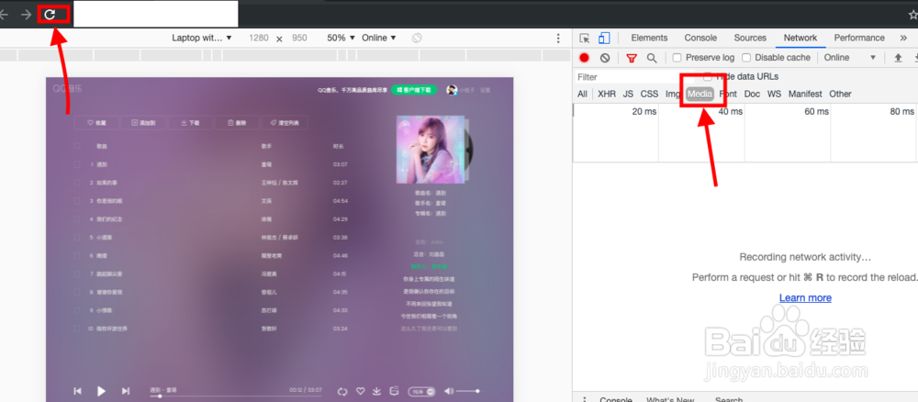Tick the Hide data URLs checkbox
This screenshot has width=918, height=402.
[708, 76]
